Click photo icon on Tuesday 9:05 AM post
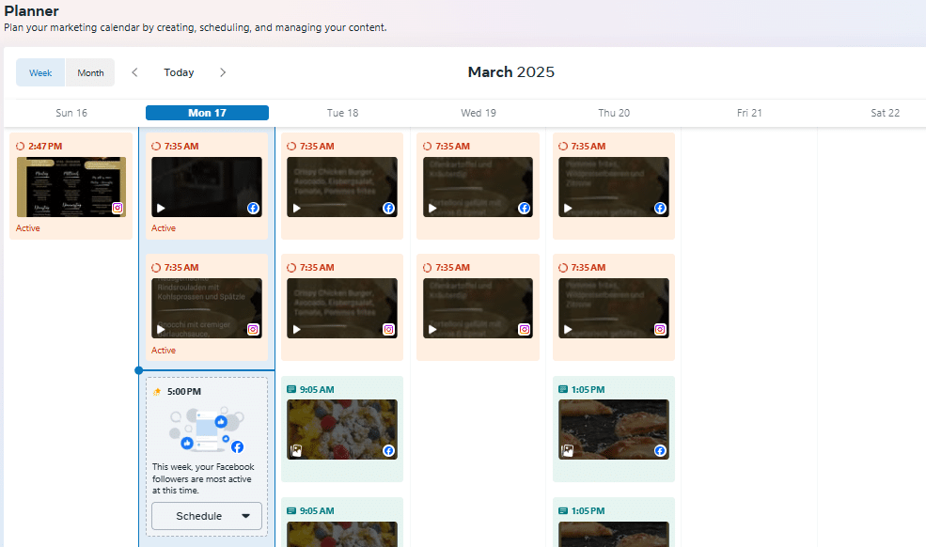The image size is (926, 547). (296, 451)
